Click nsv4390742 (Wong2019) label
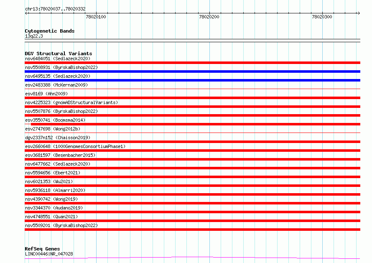Viewport: 372px width, 263px height. pos(51,199)
